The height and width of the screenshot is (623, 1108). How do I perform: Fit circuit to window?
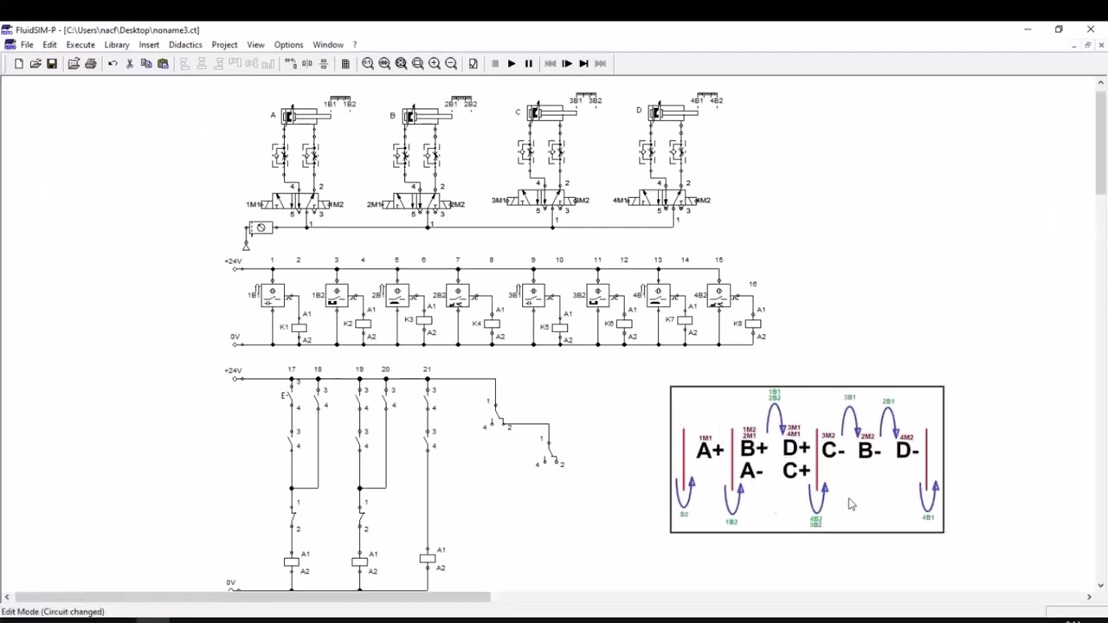pyautogui.click(x=401, y=63)
